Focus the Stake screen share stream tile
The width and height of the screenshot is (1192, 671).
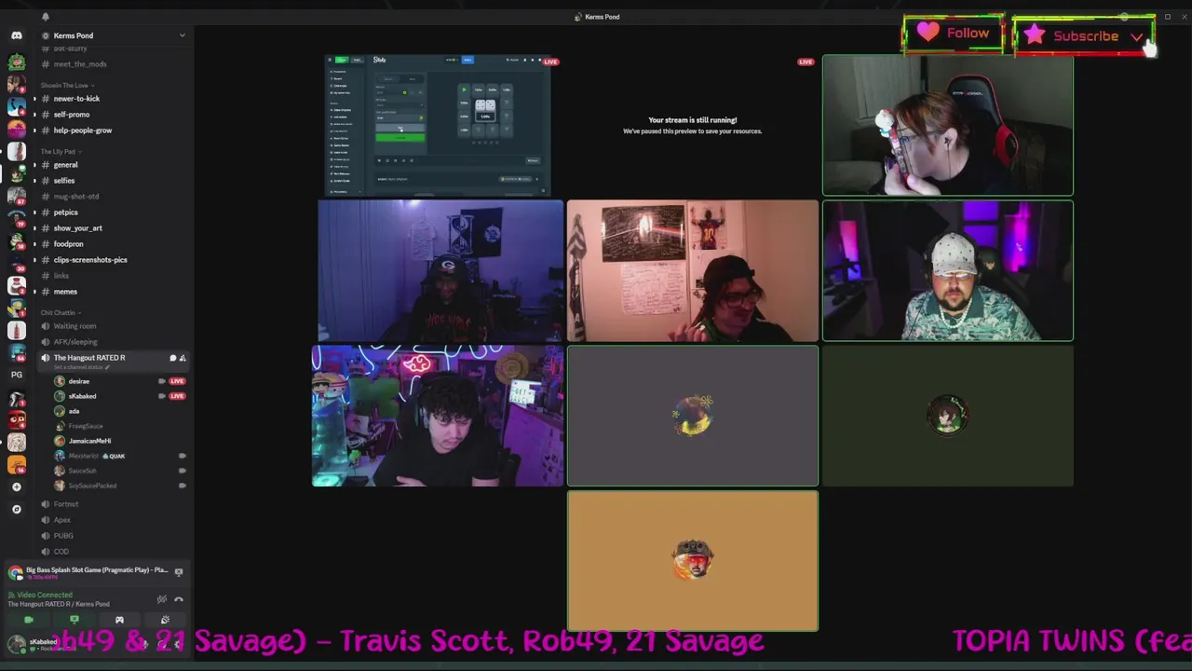[x=439, y=125]
